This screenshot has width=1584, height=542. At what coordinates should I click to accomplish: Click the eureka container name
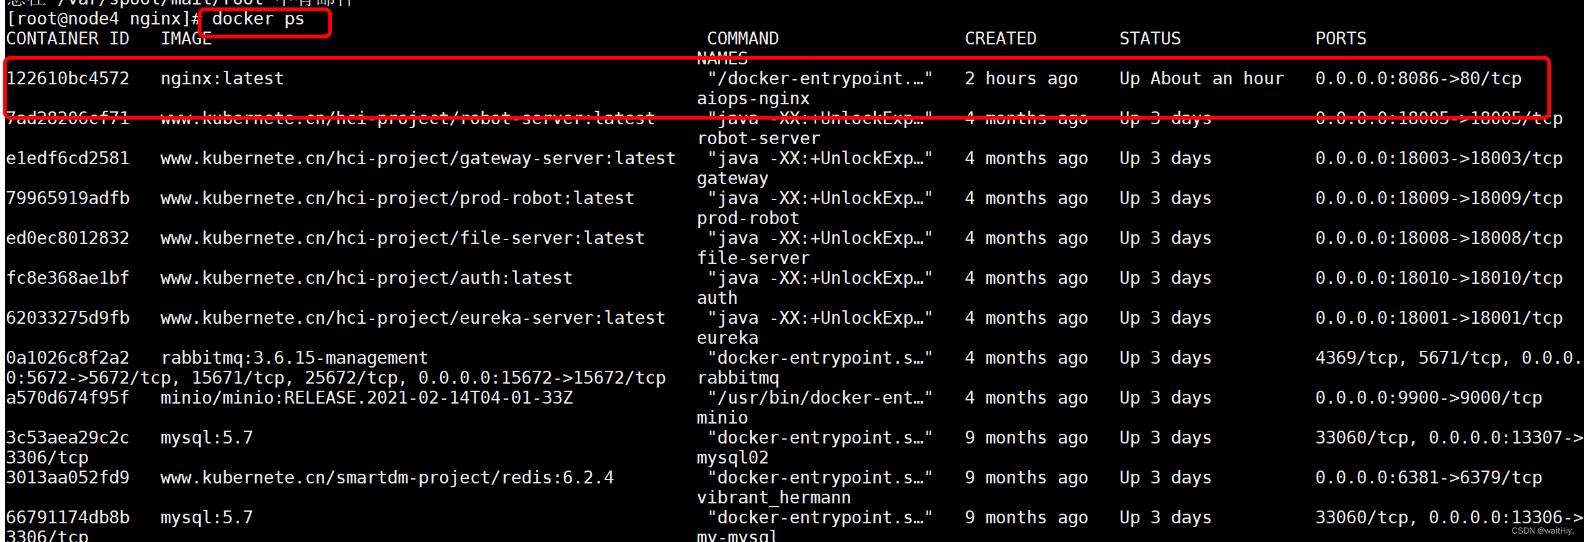click(x=728, y=338)
